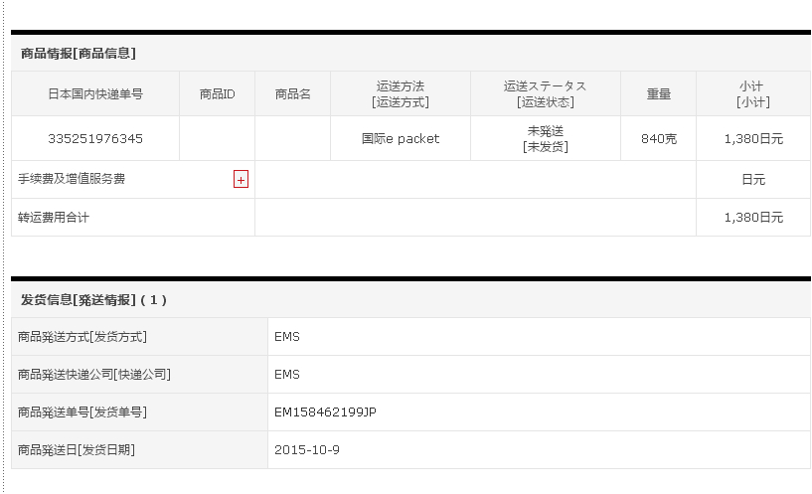This screenshot has height=494, width=812.
Task: Expand the 手续费及增值服务费 plus icon
Action: coord(241,180)
